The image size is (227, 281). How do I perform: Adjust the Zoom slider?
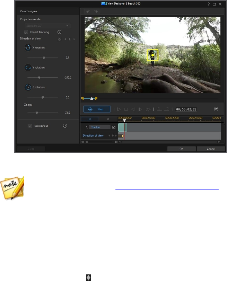click(x=37, y=113)
